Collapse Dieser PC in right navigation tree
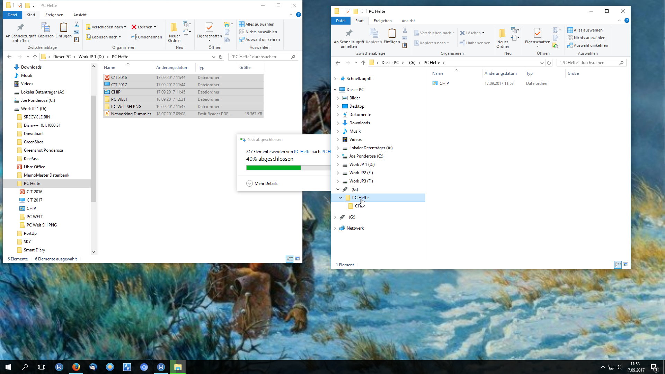 tap(335, 90)
